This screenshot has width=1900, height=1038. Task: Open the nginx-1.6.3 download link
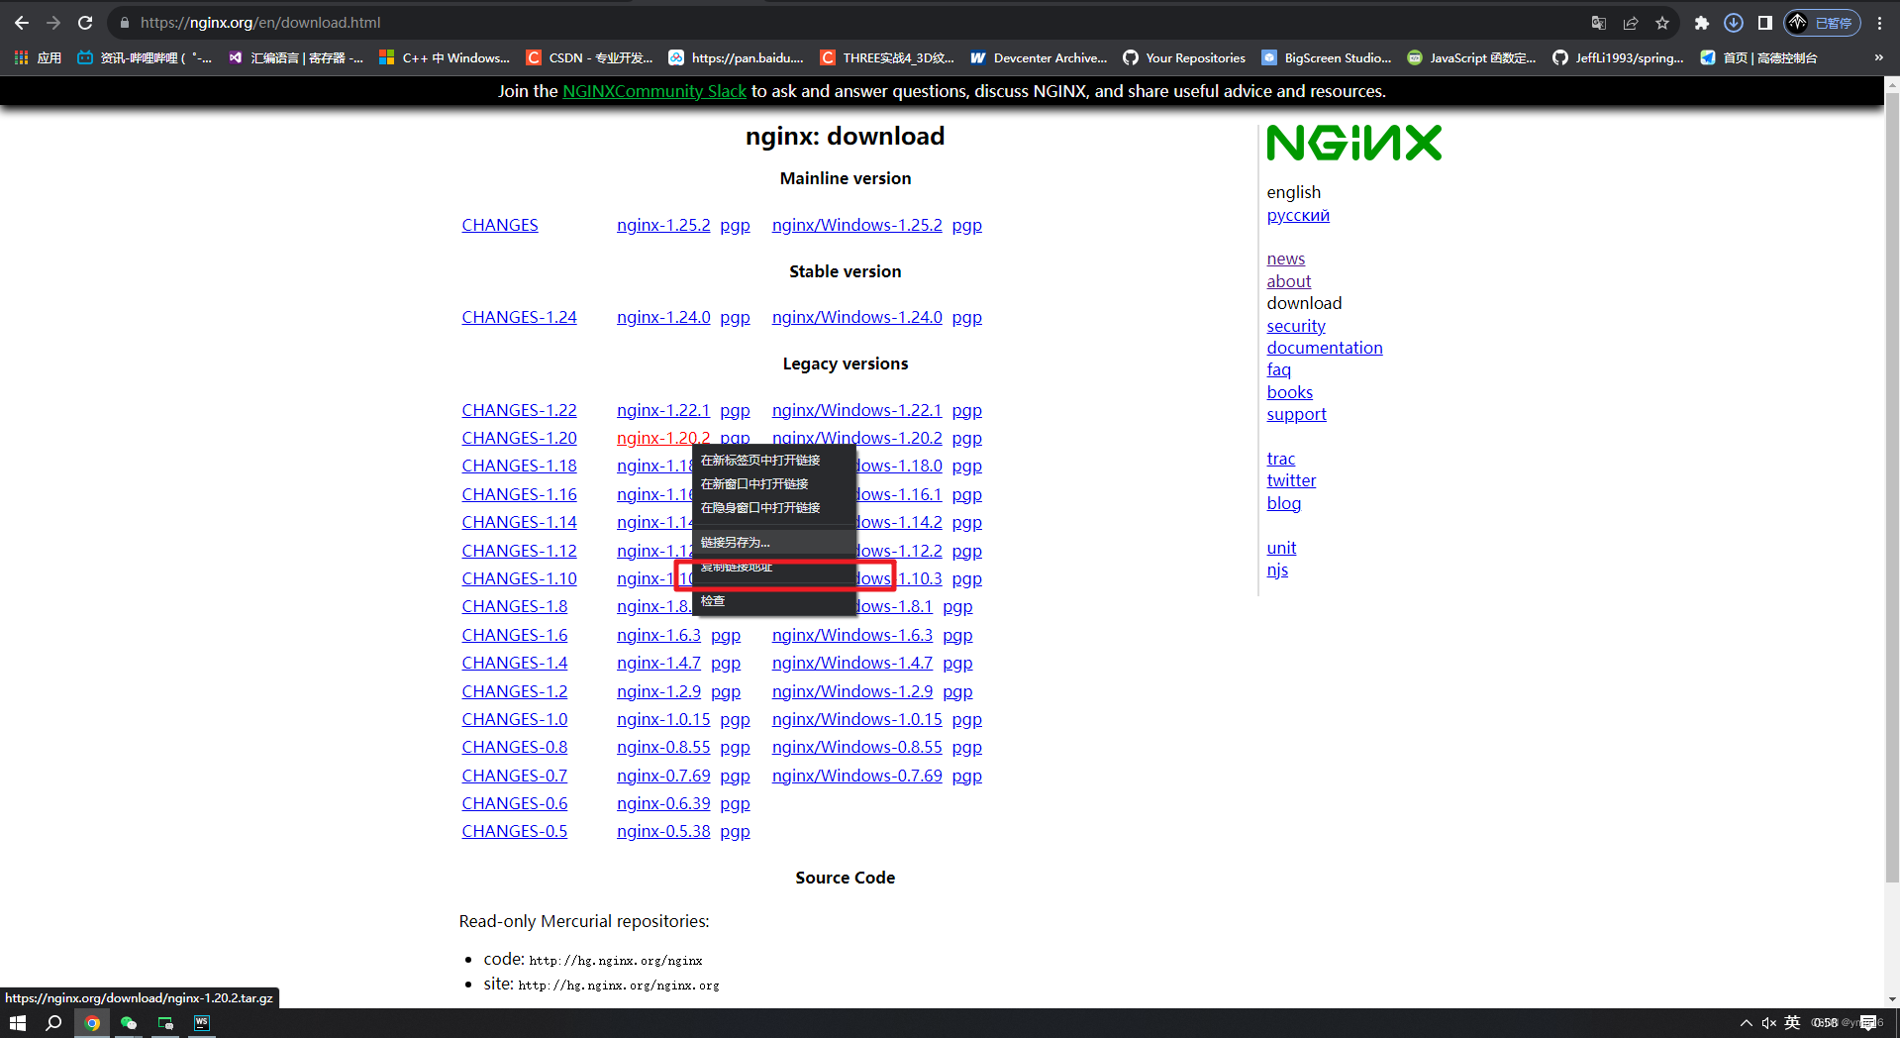click(x=658, y=635)
